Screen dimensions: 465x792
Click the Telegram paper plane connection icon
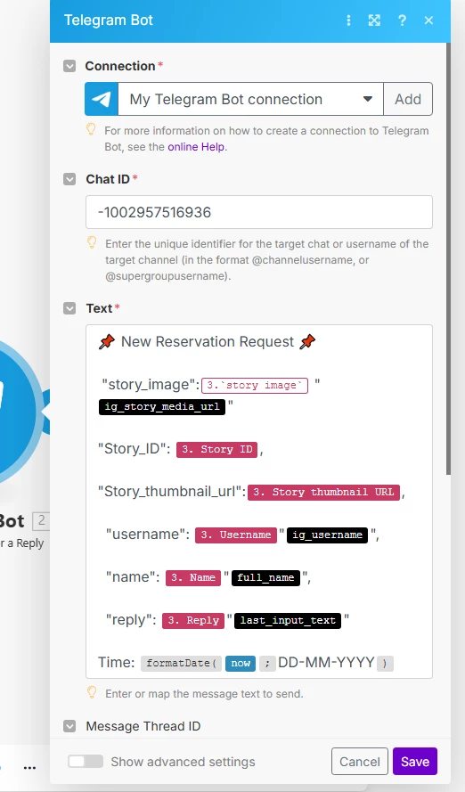[102, 99]
